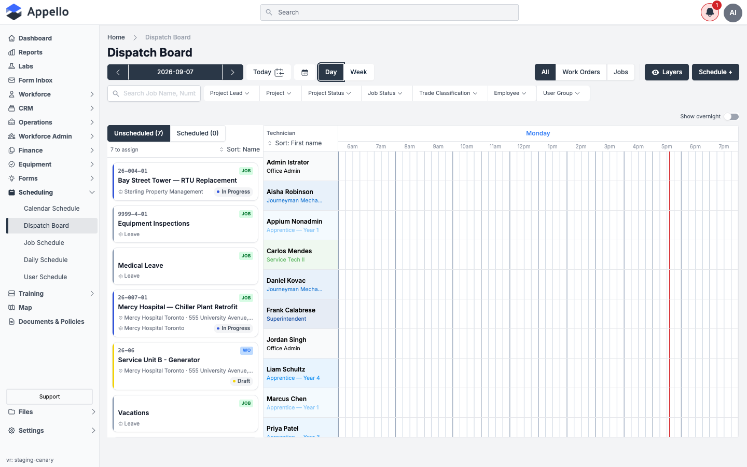
Task: Open the Project Status filter dropdown
Action: tap(329, 93)
